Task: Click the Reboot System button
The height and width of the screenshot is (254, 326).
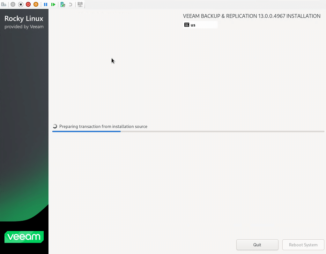Action: [303, 245]
